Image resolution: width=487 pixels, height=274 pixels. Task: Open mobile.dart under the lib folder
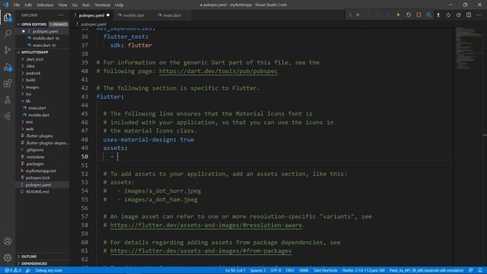pyautogui.click(x=39, y=115)
